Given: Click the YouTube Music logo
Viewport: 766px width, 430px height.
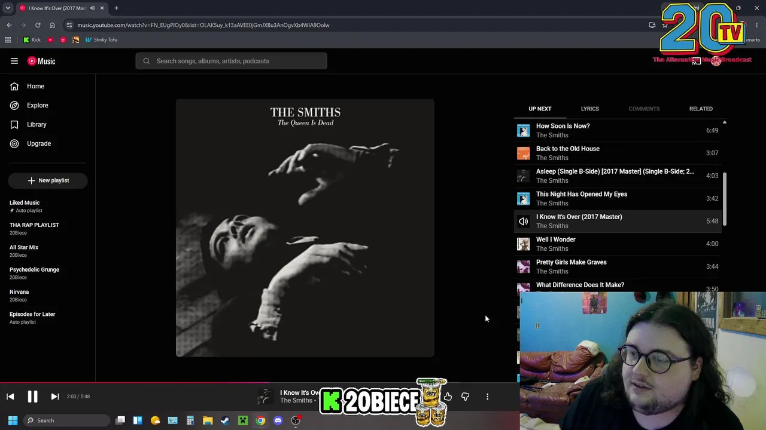Looking at the screenshot, I should (41, 61).
